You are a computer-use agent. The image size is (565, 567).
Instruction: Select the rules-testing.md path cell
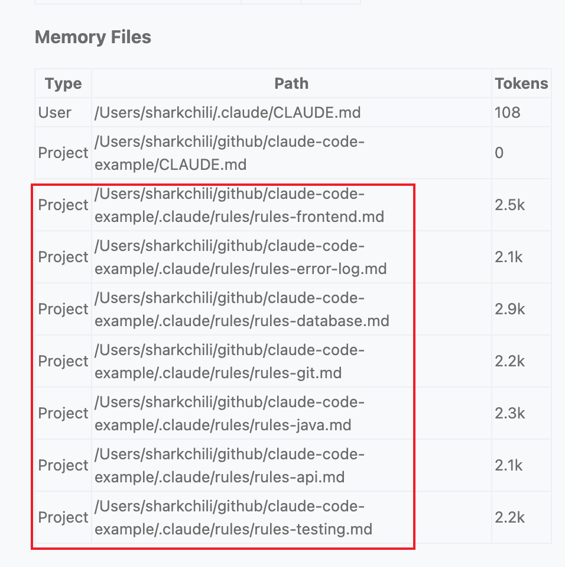click(x=233, y=518)
